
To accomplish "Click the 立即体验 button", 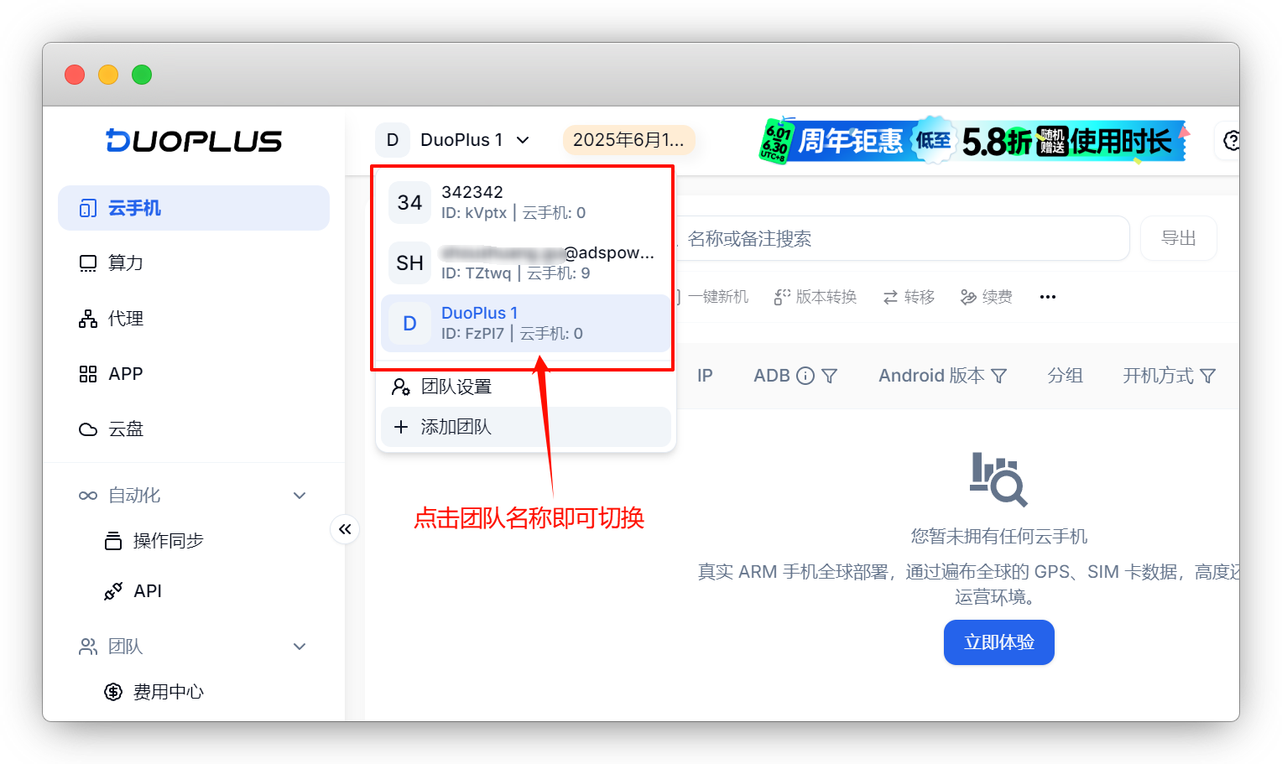I will [x=998, y=642].
